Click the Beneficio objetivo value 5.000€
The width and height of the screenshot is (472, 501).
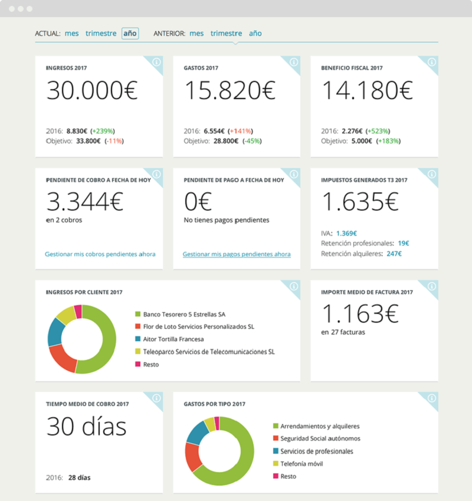click(x=362, y=141)
